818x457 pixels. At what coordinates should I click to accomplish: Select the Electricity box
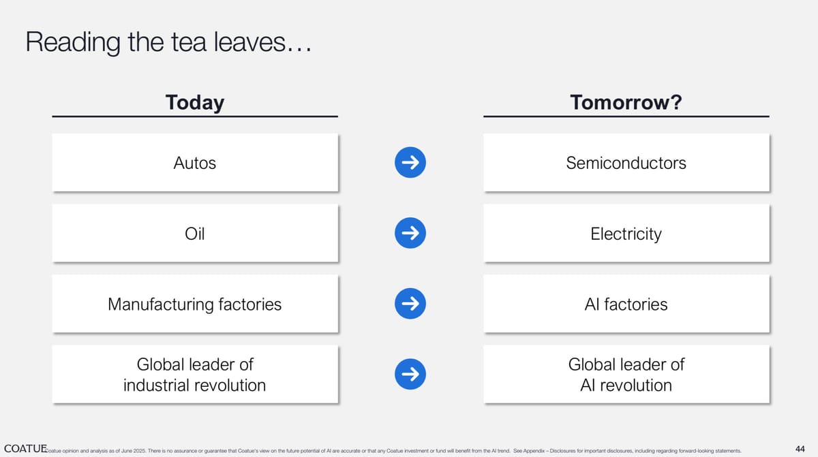626,234
